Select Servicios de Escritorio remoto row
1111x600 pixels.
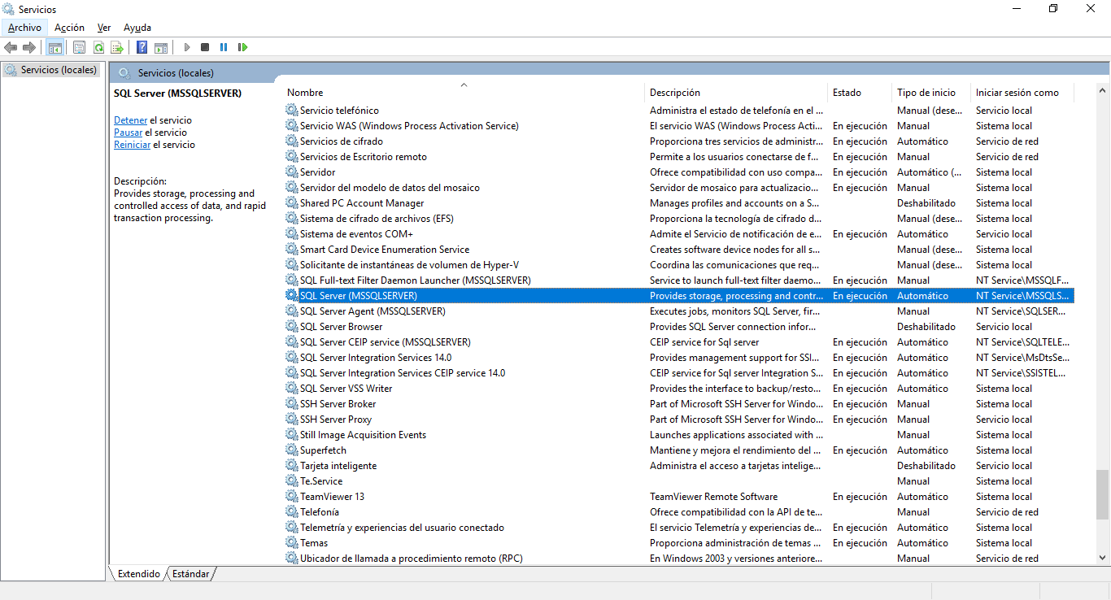[x=678, y=157]
